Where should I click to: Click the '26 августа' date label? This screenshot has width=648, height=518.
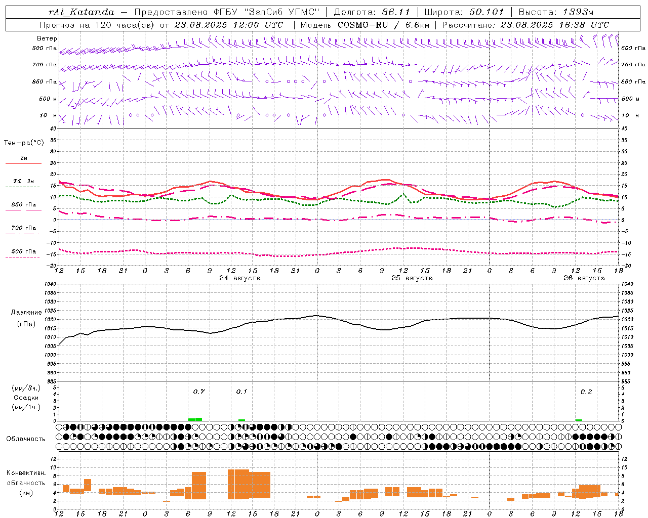[x=584, y=278]
